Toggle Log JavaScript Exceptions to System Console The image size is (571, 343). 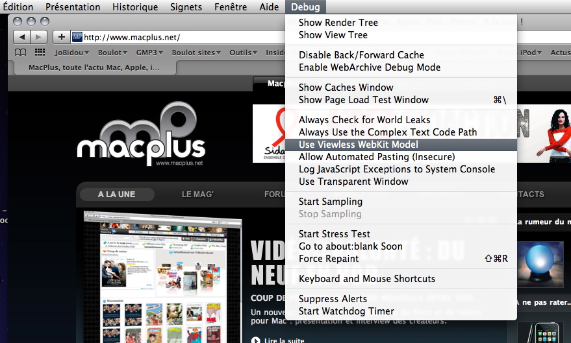click(x=401, y=169)
